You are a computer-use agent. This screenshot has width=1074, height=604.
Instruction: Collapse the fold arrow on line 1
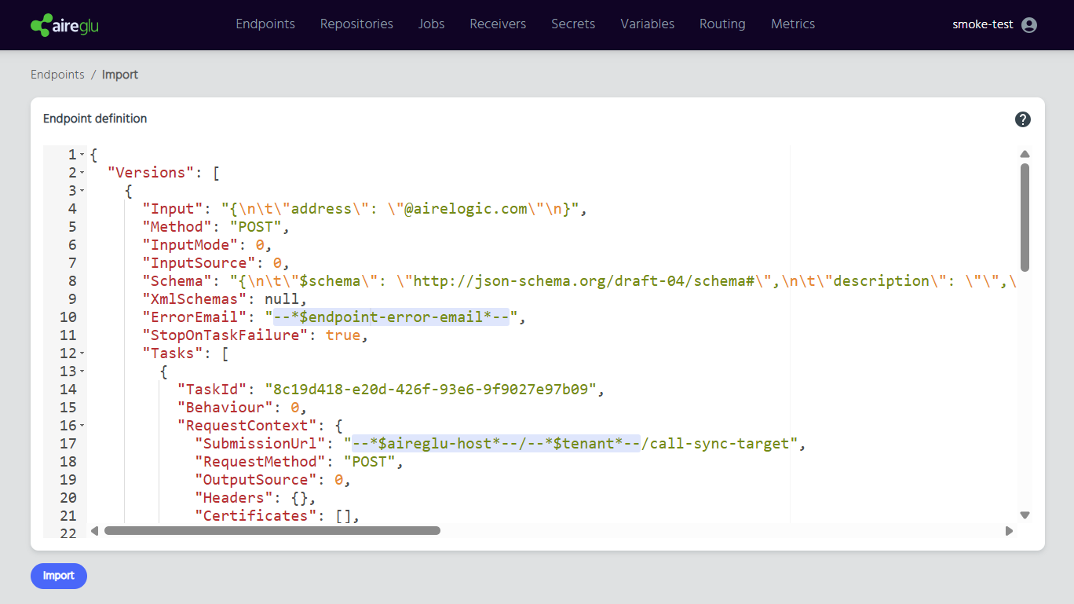(x=82, y=155)
